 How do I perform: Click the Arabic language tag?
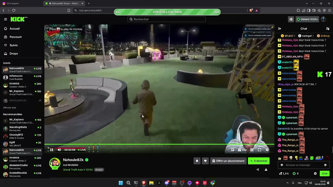(x=99, y=170)
